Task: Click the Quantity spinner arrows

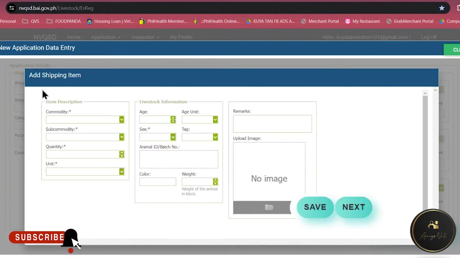Action: pyautogui.click(x=121, y=154)
